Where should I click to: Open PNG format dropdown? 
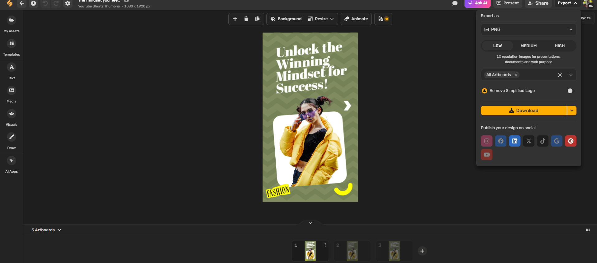pyautogui.click(x=529, y=29)
